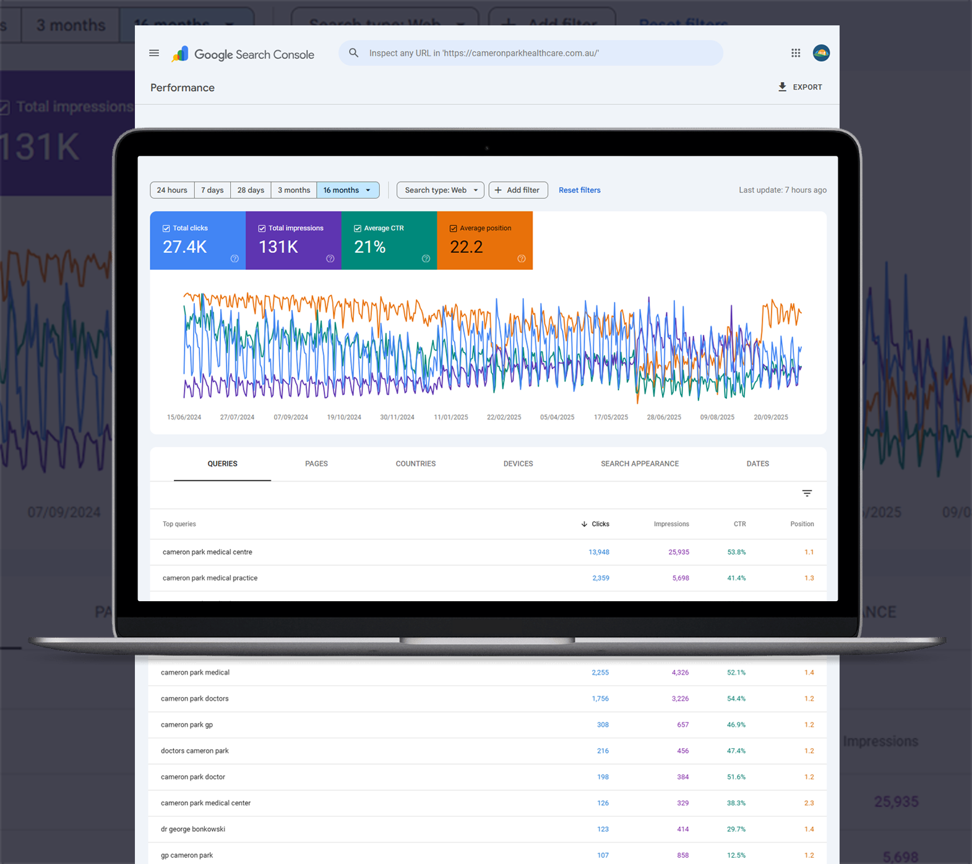Click the Google Search Console logo

click(243, 54)
